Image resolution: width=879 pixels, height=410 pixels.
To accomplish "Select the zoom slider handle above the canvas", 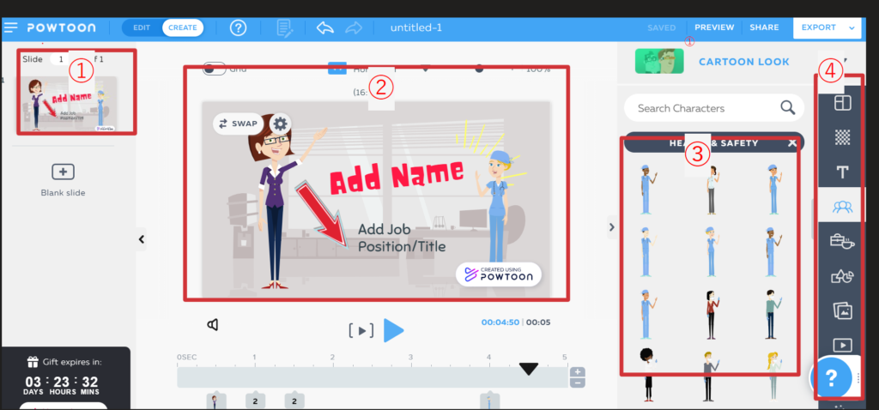I will 479,69.
